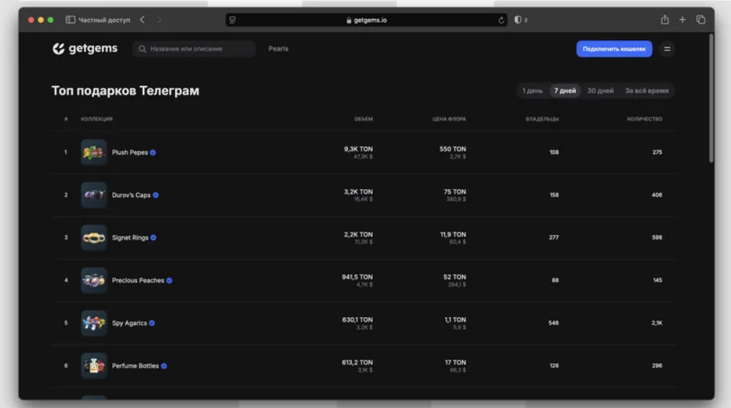The width and height of the screenshot is (731, 408).
Task: Open the Durov's Caps collection name
Action: (x=131, y=195)
